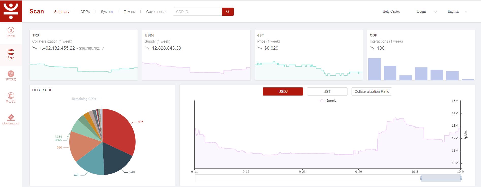Viewport: 481px width, 187px height.
Task: Toggle the Supply legend marker
Action: click(322, 101)
